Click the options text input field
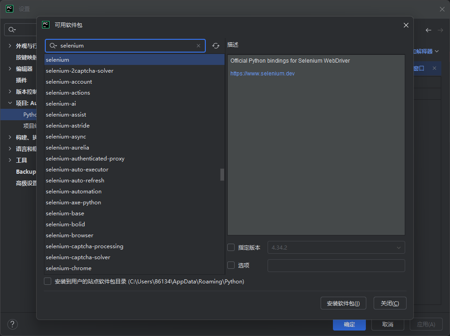450x336 pixels. pos(336,266)
